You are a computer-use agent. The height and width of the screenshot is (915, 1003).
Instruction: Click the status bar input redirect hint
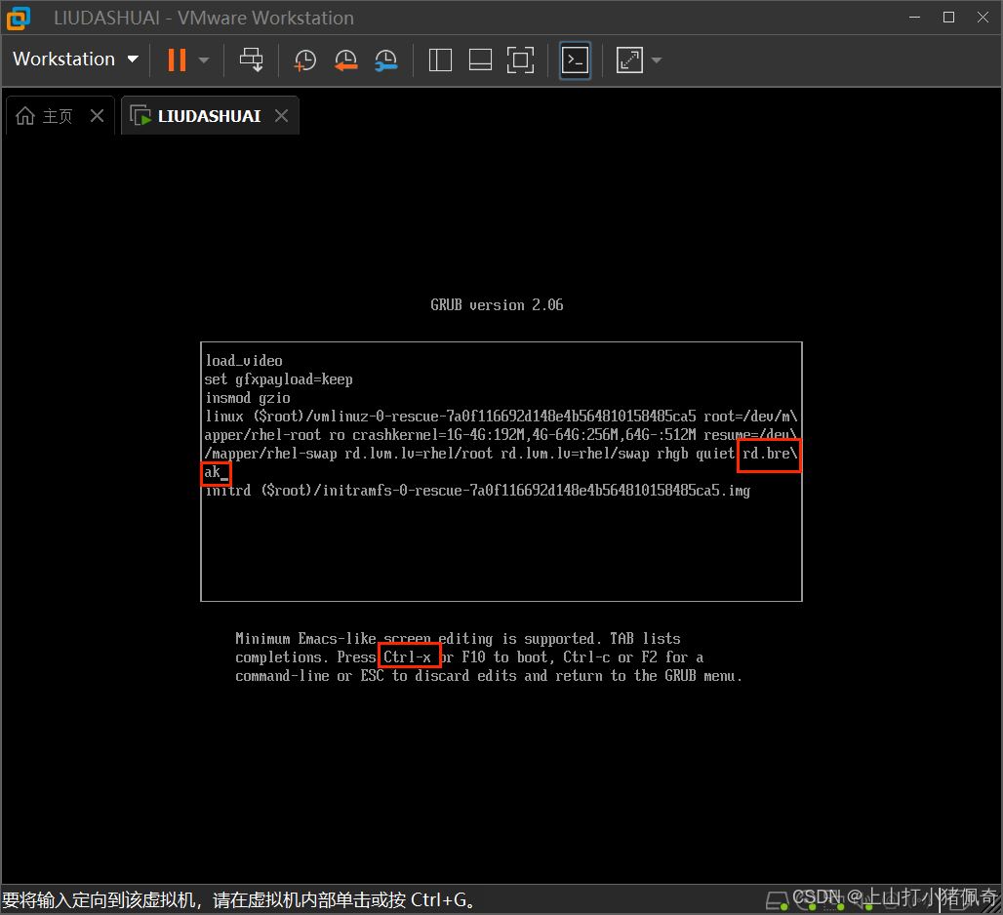tap(239, 899)
